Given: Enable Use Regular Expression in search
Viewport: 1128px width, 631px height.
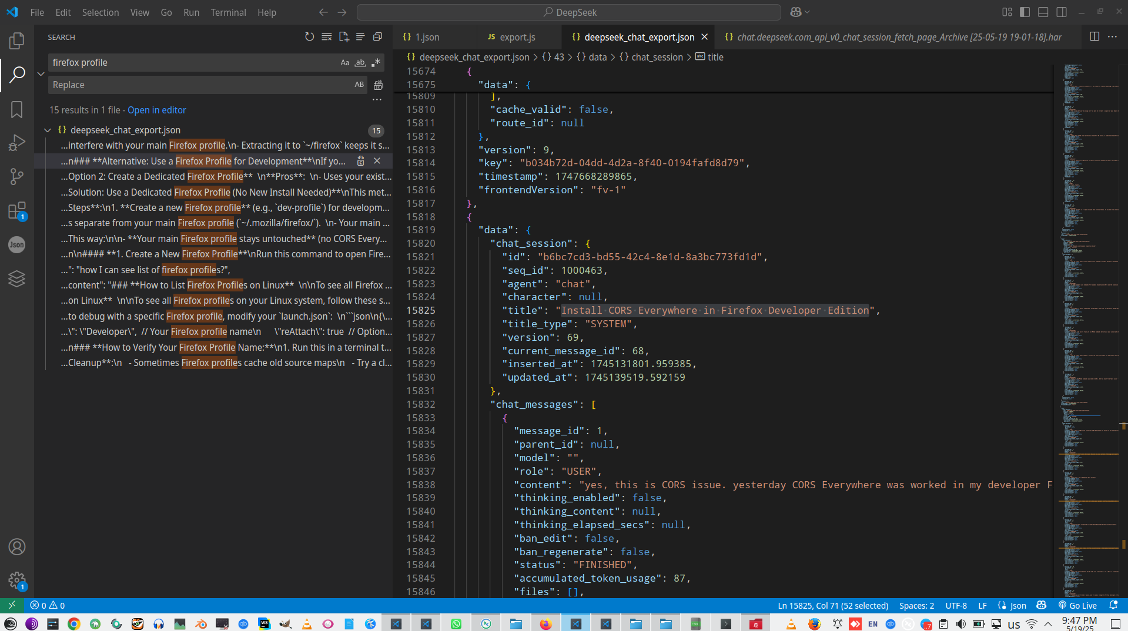Looking at the screenshot, I should (x=376, y=63).
